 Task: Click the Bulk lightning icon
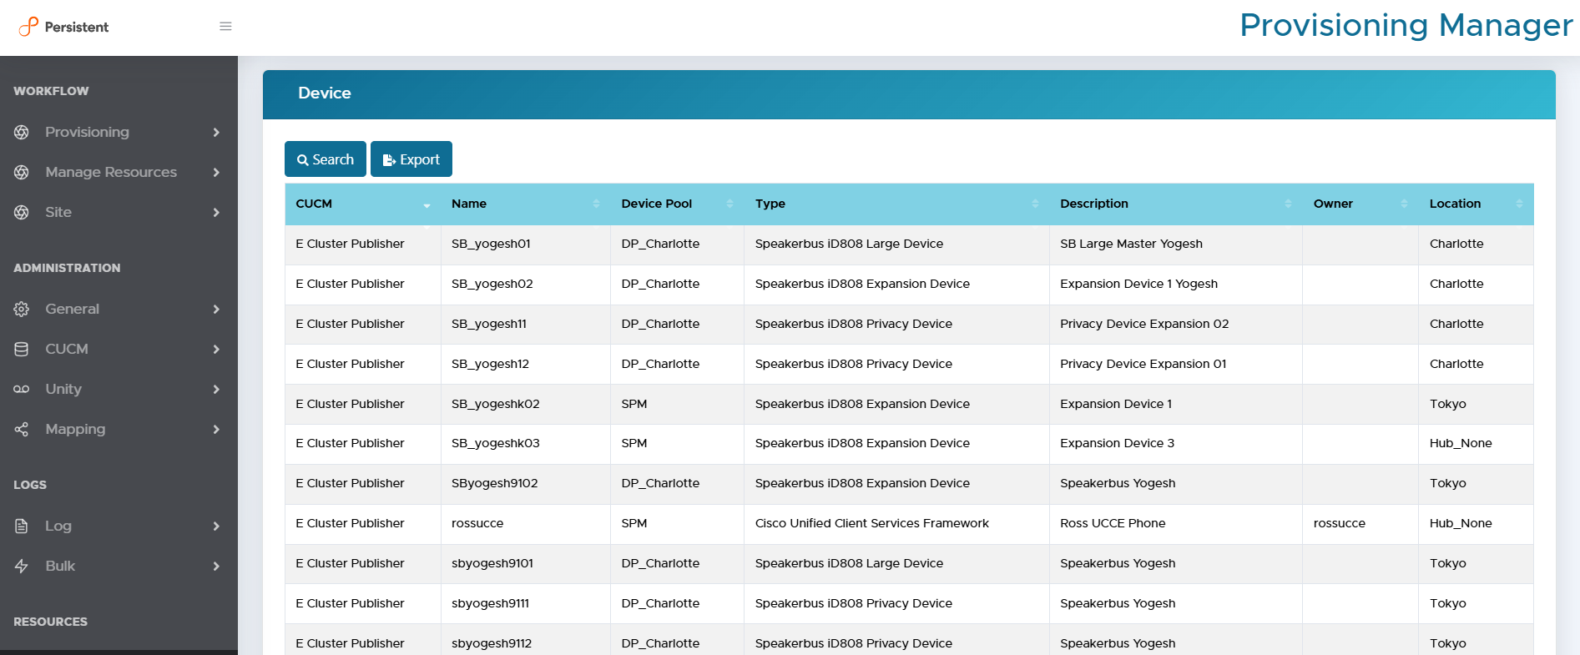click(x=22, y=566)
